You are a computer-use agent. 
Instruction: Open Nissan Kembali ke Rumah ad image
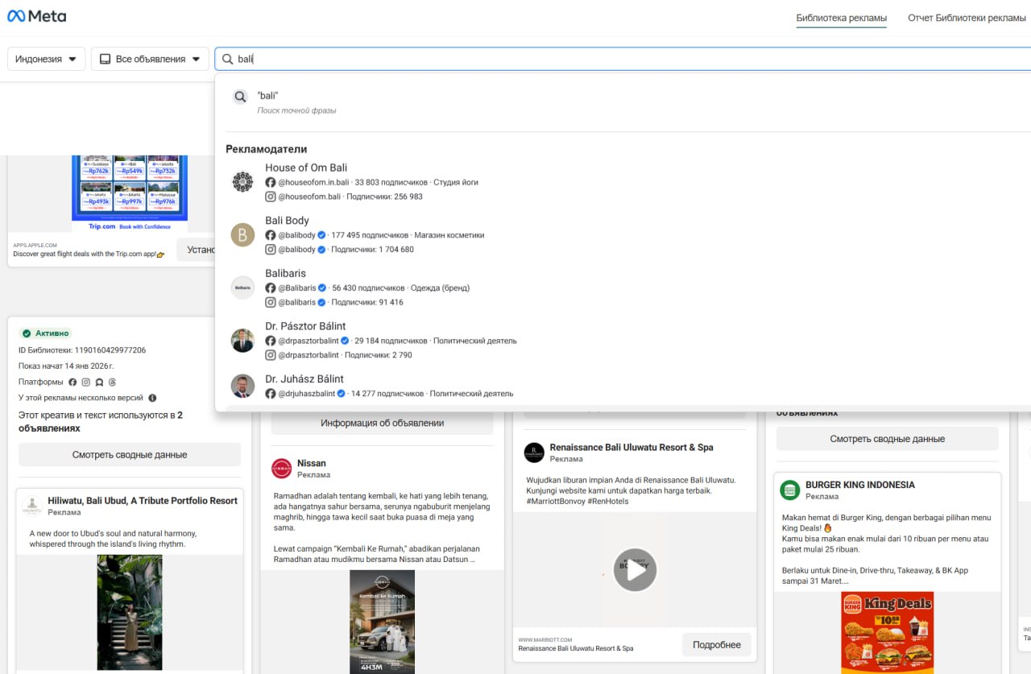383,622
